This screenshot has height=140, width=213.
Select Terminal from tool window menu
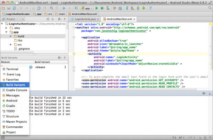[x=15, y=69]
